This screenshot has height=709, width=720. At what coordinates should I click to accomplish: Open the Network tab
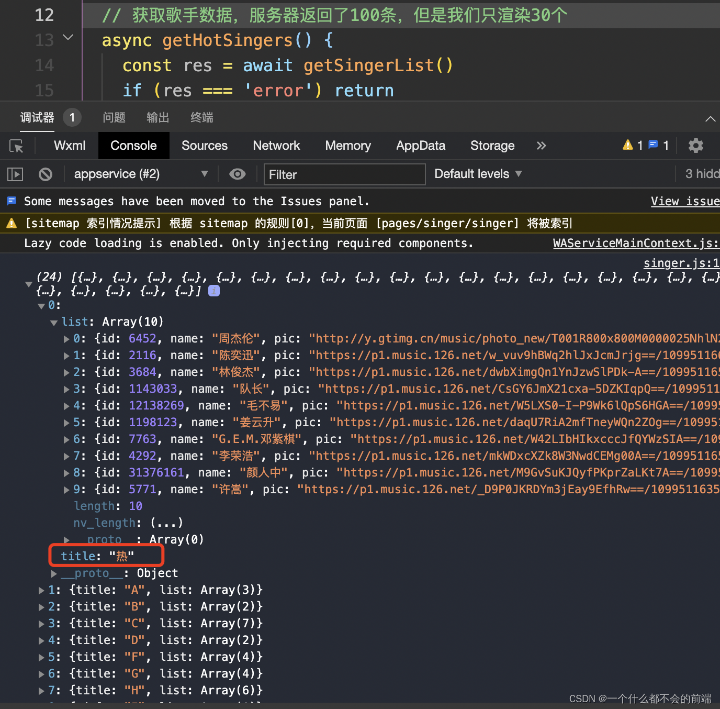coord(276,146)
